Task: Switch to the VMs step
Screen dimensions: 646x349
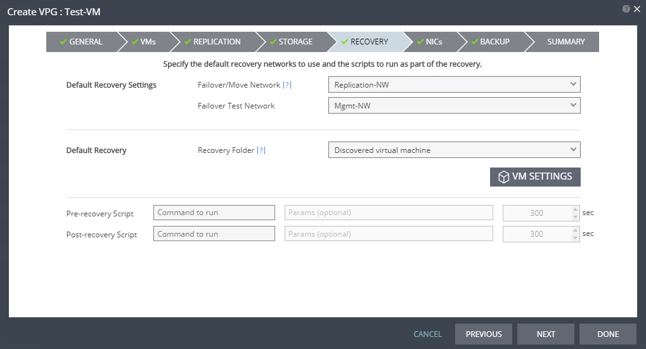Action: point(144,42)
